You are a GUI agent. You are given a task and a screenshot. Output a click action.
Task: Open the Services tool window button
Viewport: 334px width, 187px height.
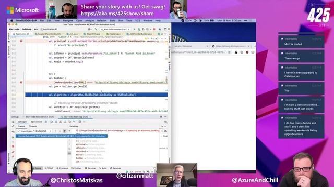pos(116,168)
